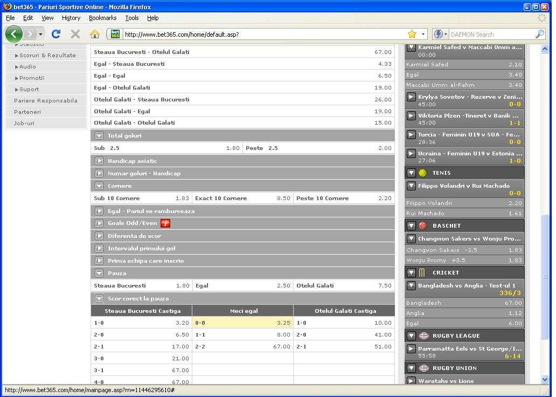Collapse the RUGBY LEAGUE section
Viewport: 556px width, 397px height.
click(x=411, y=336)
